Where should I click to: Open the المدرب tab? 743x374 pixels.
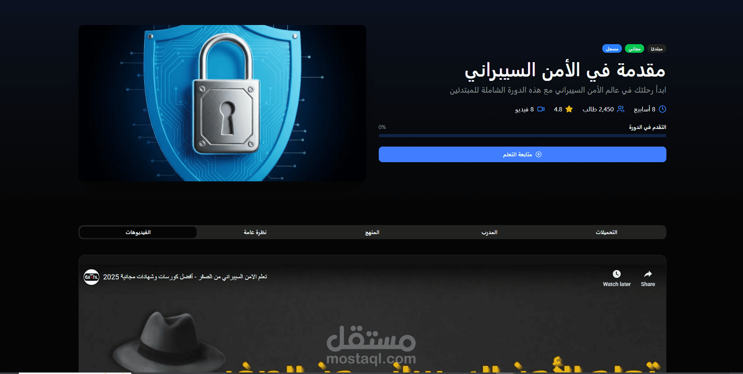pyautogui.click(x=489, y=232)
